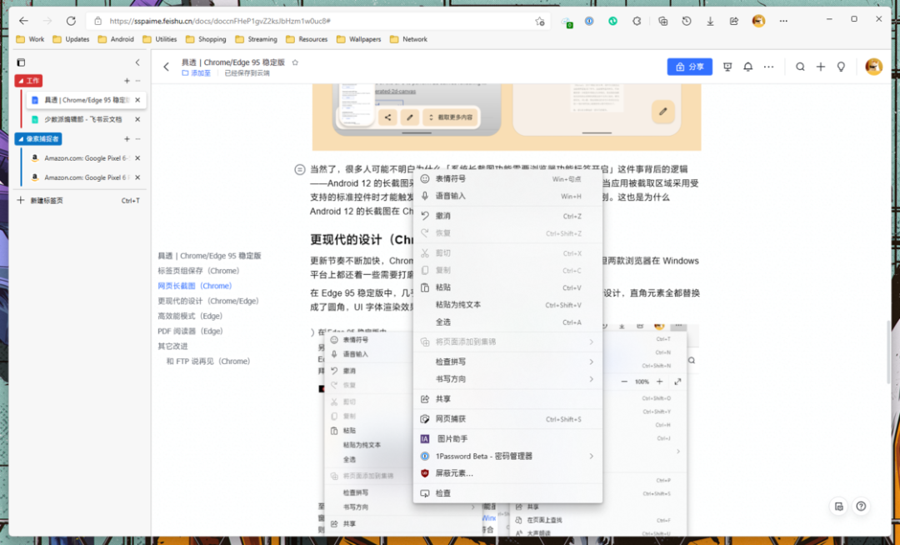The width and height of the screenshot is (900, 545).
Task: Open Wallpapers bookmarks folder
Action: click(358, 39)
